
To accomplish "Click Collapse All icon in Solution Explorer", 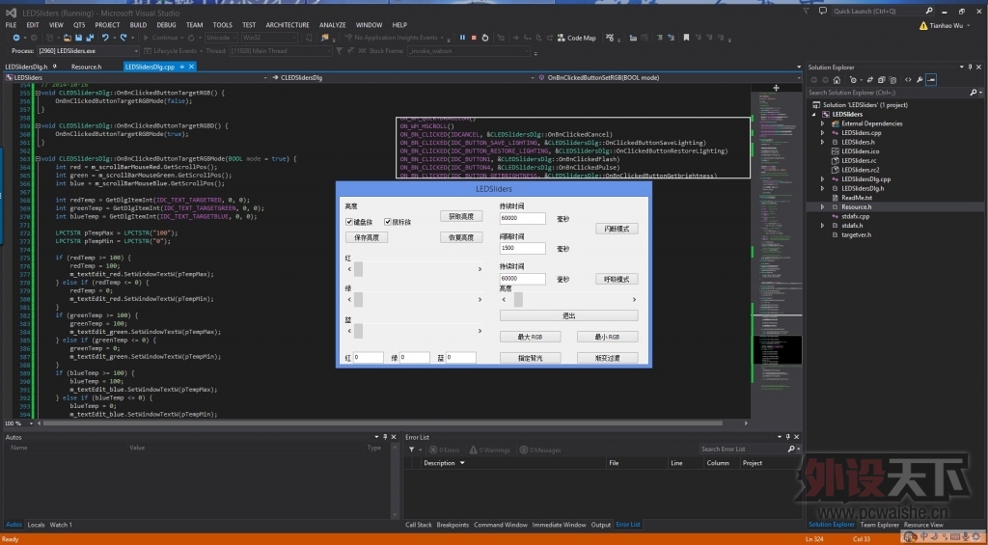I will click(882, 80).
